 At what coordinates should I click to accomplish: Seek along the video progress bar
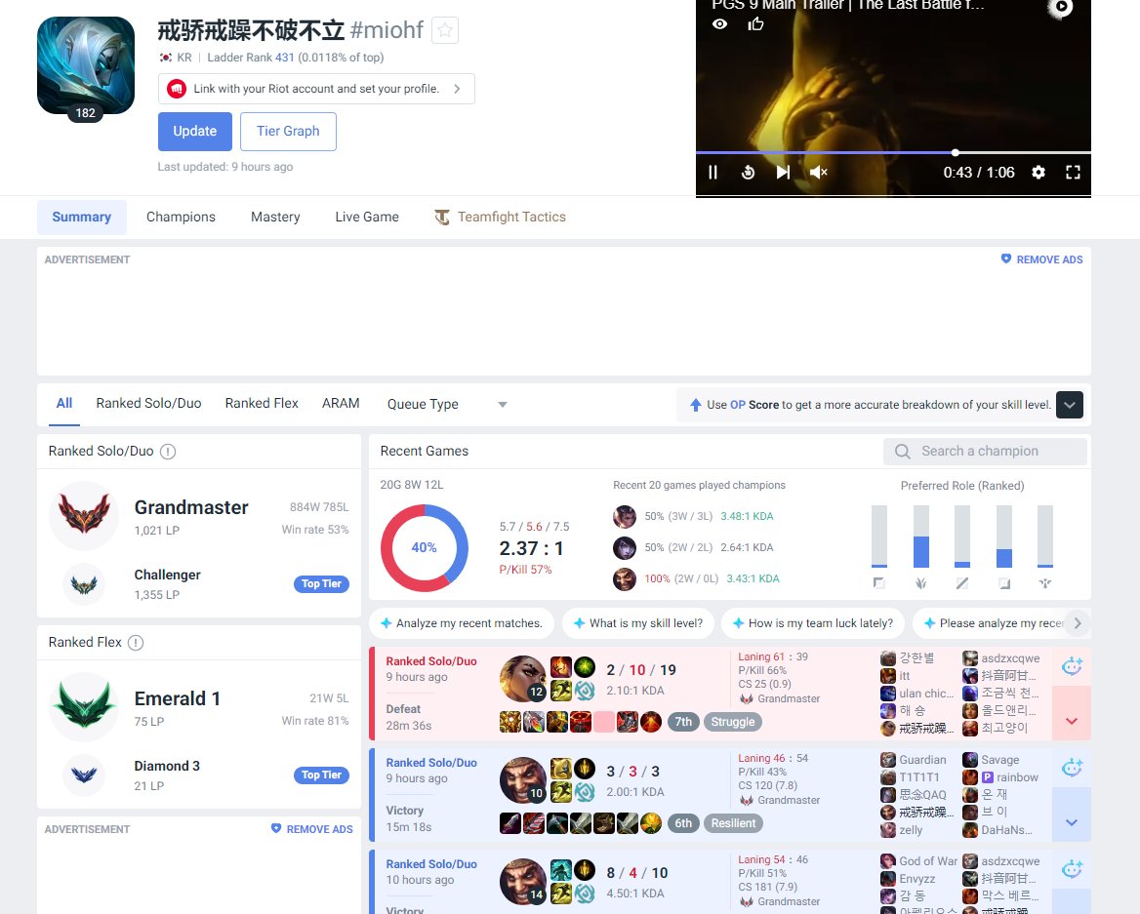click(x=893, y=152)
